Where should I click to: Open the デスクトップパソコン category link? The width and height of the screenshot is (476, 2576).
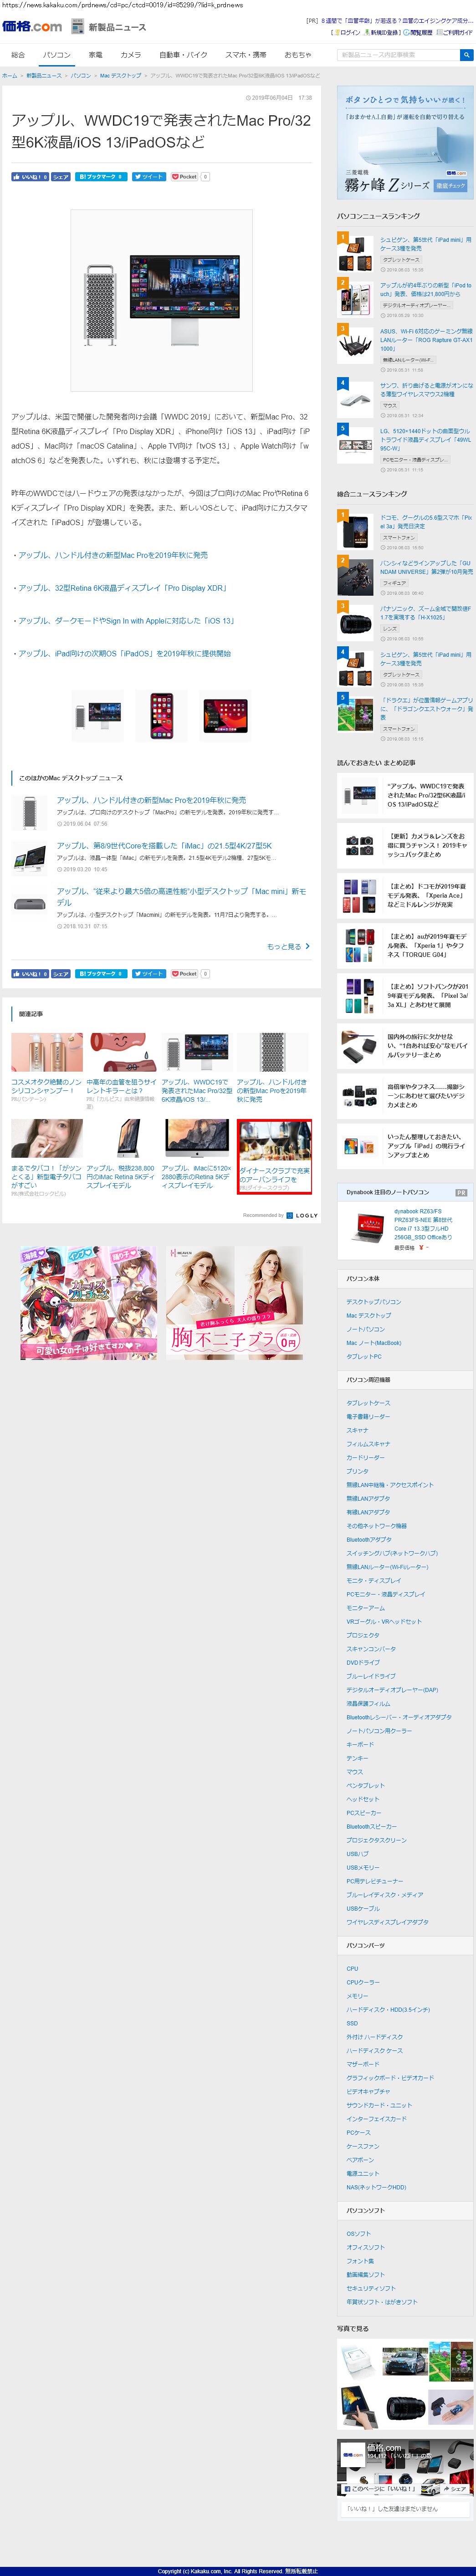tap(374, 1302)
